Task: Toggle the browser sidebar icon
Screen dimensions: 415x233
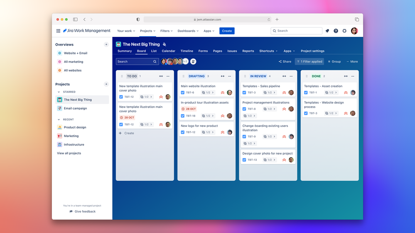Action: coord(76,19)
